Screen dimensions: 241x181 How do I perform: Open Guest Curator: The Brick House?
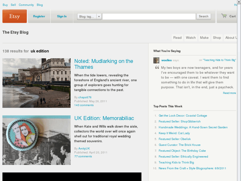[180, 145]
